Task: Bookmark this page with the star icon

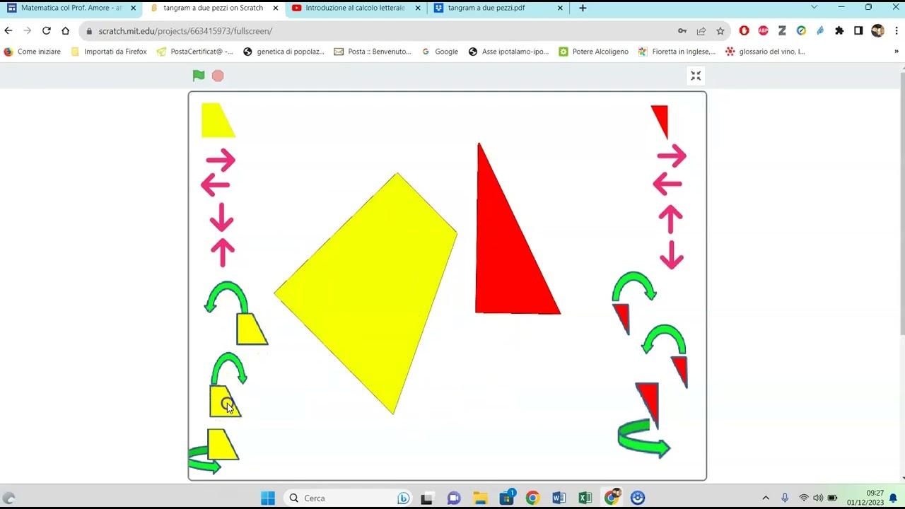Action: (720, 31)
